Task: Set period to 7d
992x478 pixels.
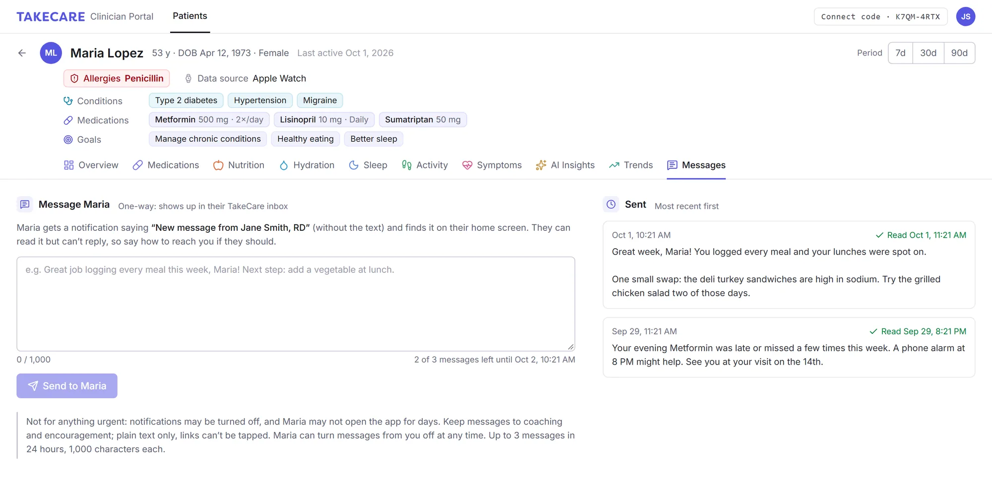Action: point(900,53)
